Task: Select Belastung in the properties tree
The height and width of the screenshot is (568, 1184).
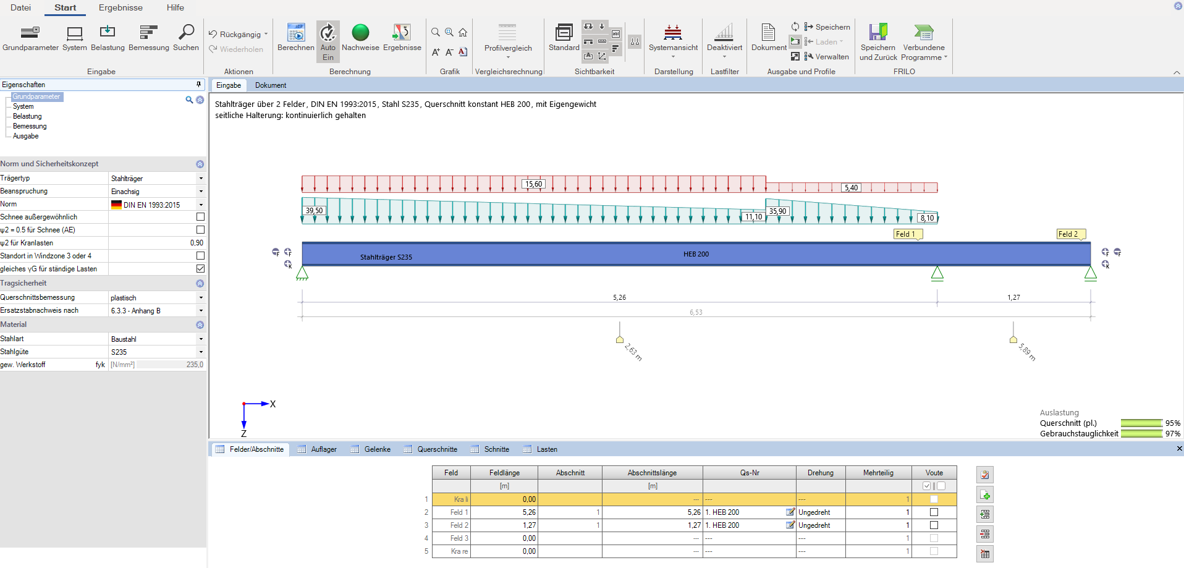Action: pos(27,116)
